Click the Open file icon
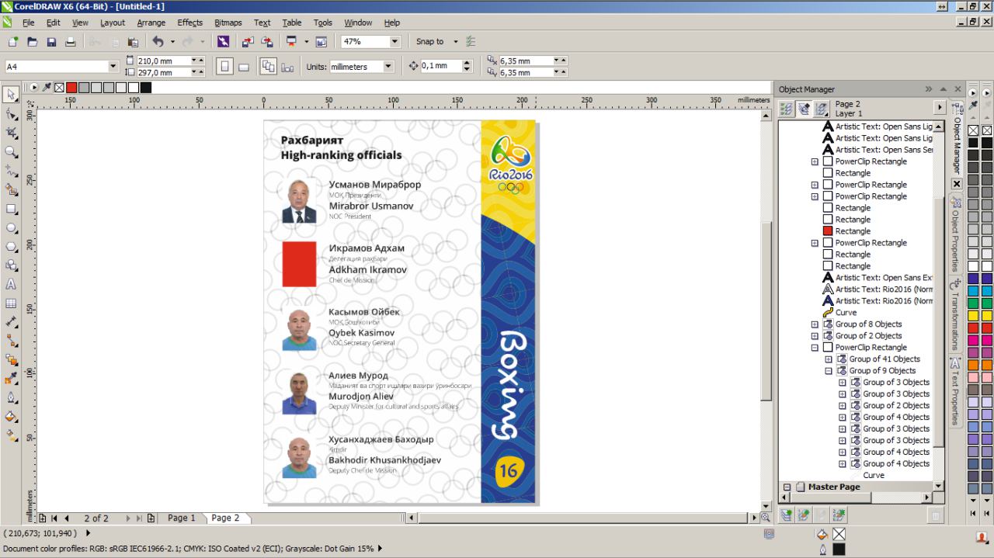Screen dimensions: 994x558 [32, 41]
